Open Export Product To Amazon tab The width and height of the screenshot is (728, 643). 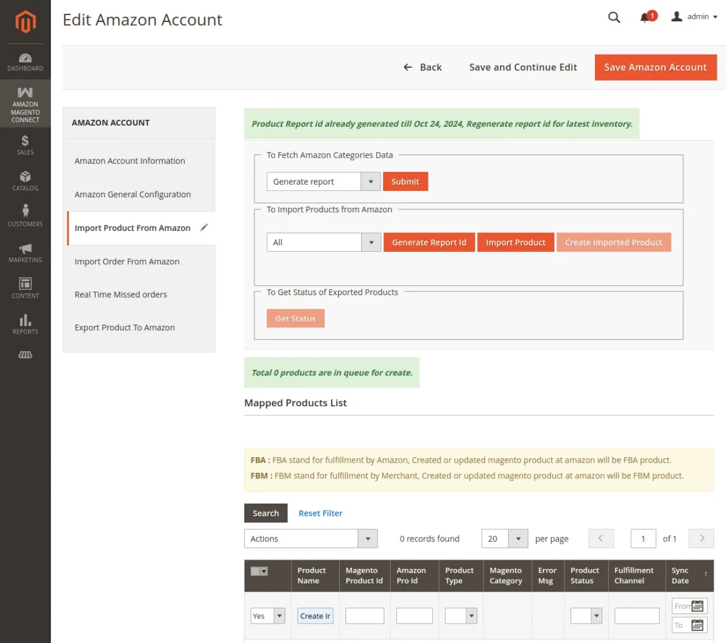click(124, 327)
